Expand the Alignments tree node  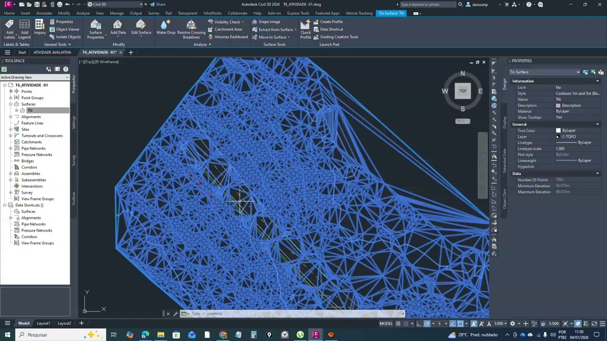pos(10,117)
